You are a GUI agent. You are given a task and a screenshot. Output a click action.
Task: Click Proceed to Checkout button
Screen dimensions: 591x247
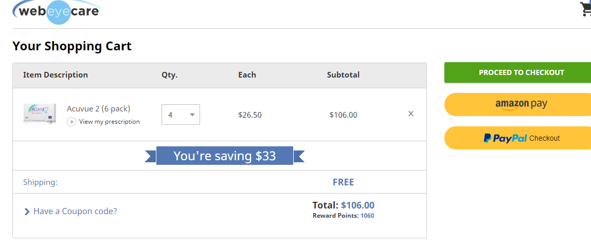517,73
